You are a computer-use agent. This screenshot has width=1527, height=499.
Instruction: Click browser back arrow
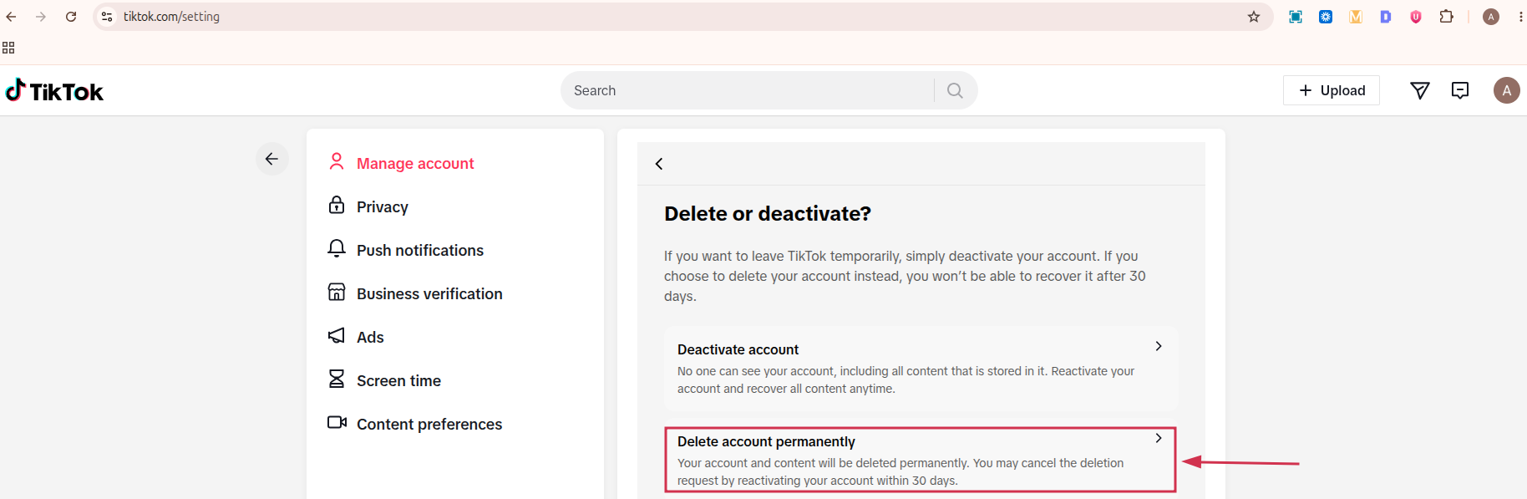11,17
